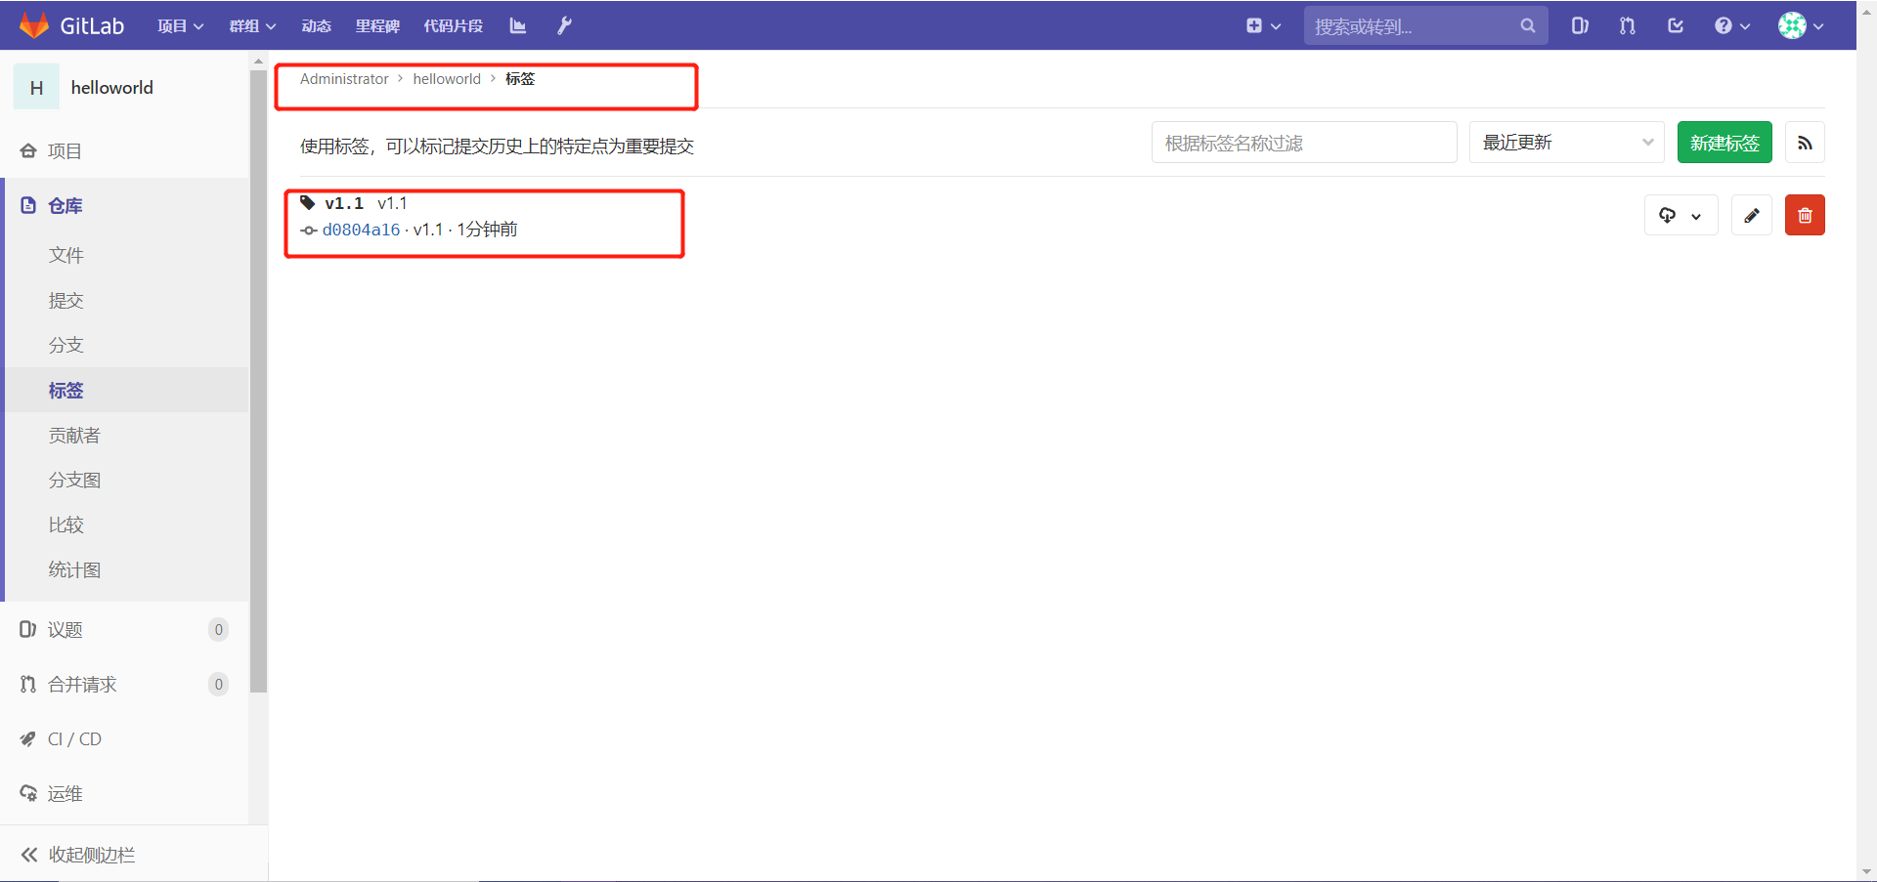Open 里程碑 in top navbar
The image size is (1877, 882).
point(377,26)
